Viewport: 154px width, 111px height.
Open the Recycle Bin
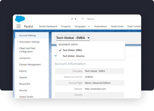point(25,84)
